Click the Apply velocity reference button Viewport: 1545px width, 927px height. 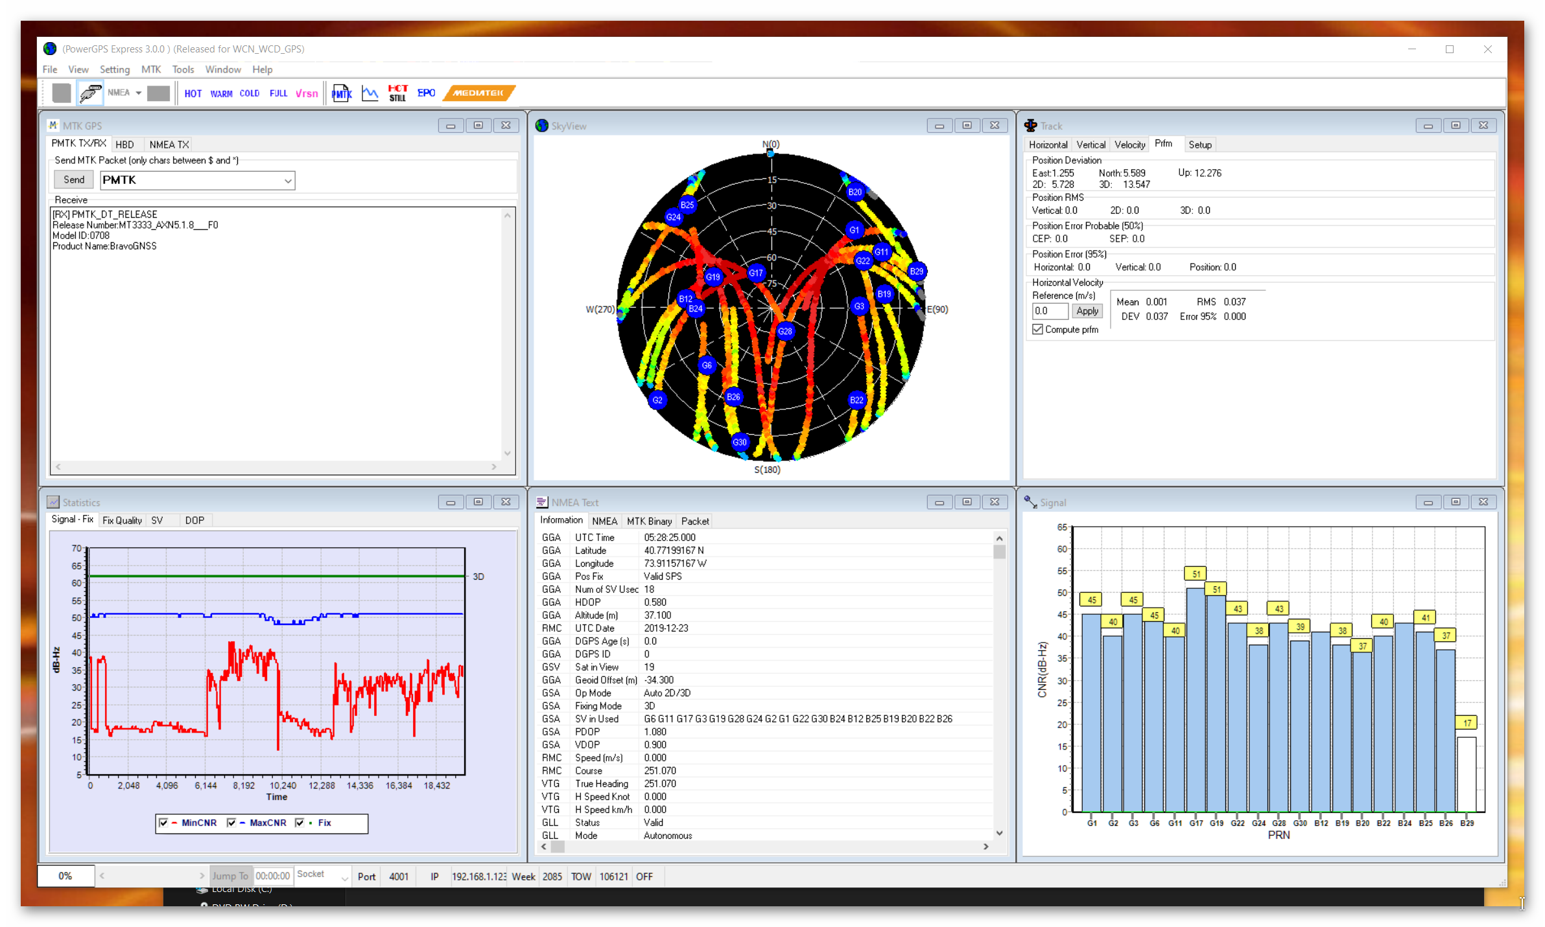1087,311
